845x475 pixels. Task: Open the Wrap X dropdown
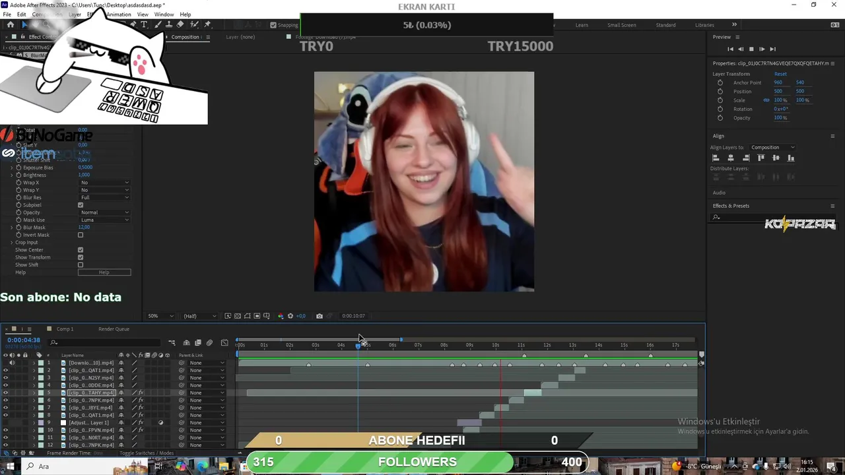coord(104,183)
